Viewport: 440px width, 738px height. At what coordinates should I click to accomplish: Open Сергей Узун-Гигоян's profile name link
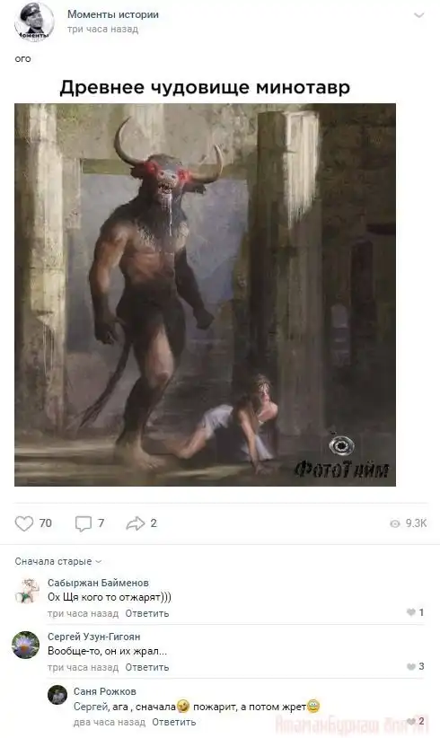(93, 637)
